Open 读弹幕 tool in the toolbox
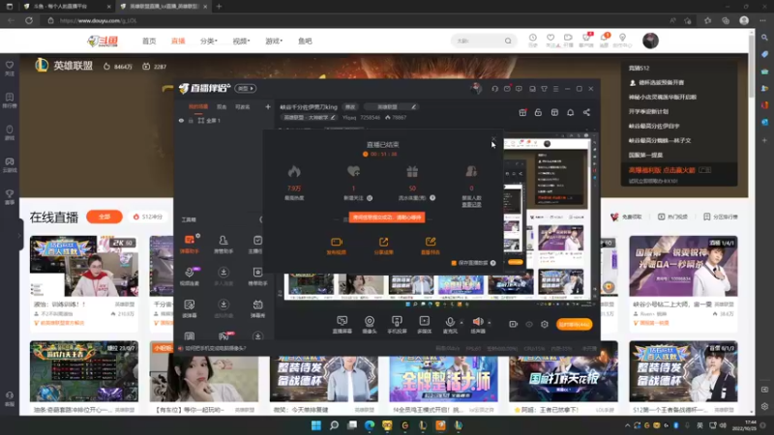 click(190, 308)
